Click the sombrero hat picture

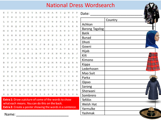[x=150, y=113]
